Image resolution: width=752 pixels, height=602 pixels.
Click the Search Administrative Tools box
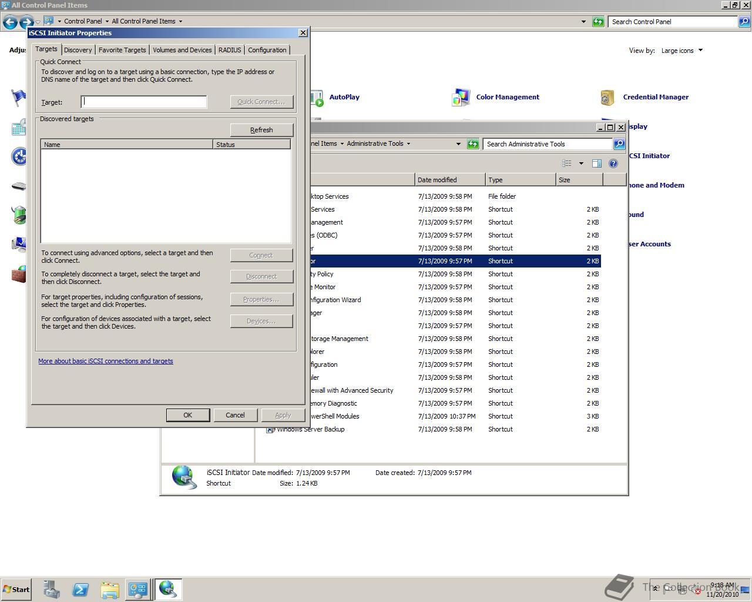click(548, 144)
